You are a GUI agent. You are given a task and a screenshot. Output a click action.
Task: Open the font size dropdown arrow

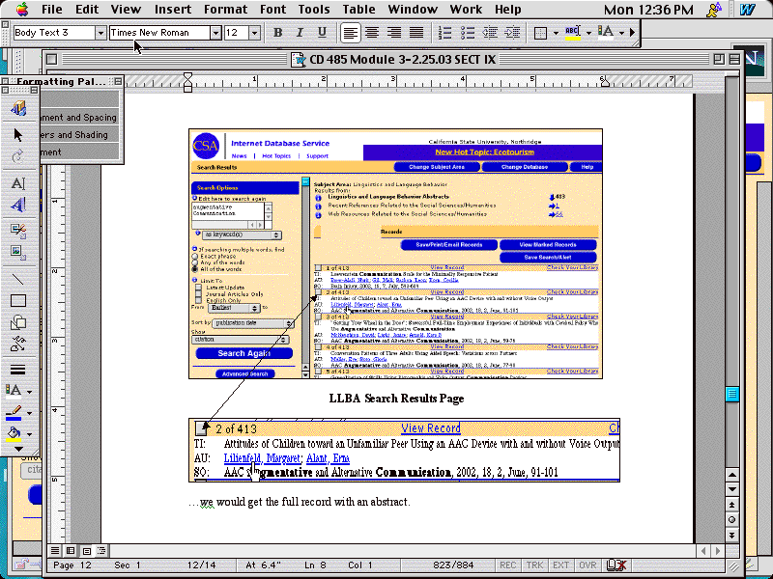[x=254, y=33]
